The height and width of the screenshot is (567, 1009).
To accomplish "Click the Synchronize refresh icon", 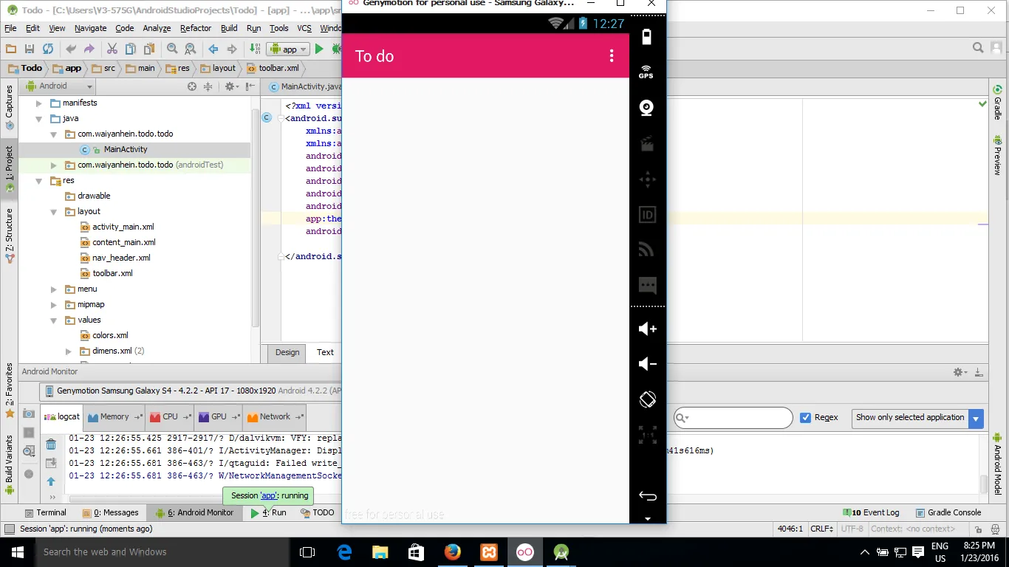I will click(48, 49).
